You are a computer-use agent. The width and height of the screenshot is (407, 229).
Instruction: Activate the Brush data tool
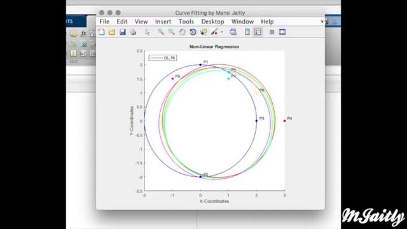(x=214, y=32)
